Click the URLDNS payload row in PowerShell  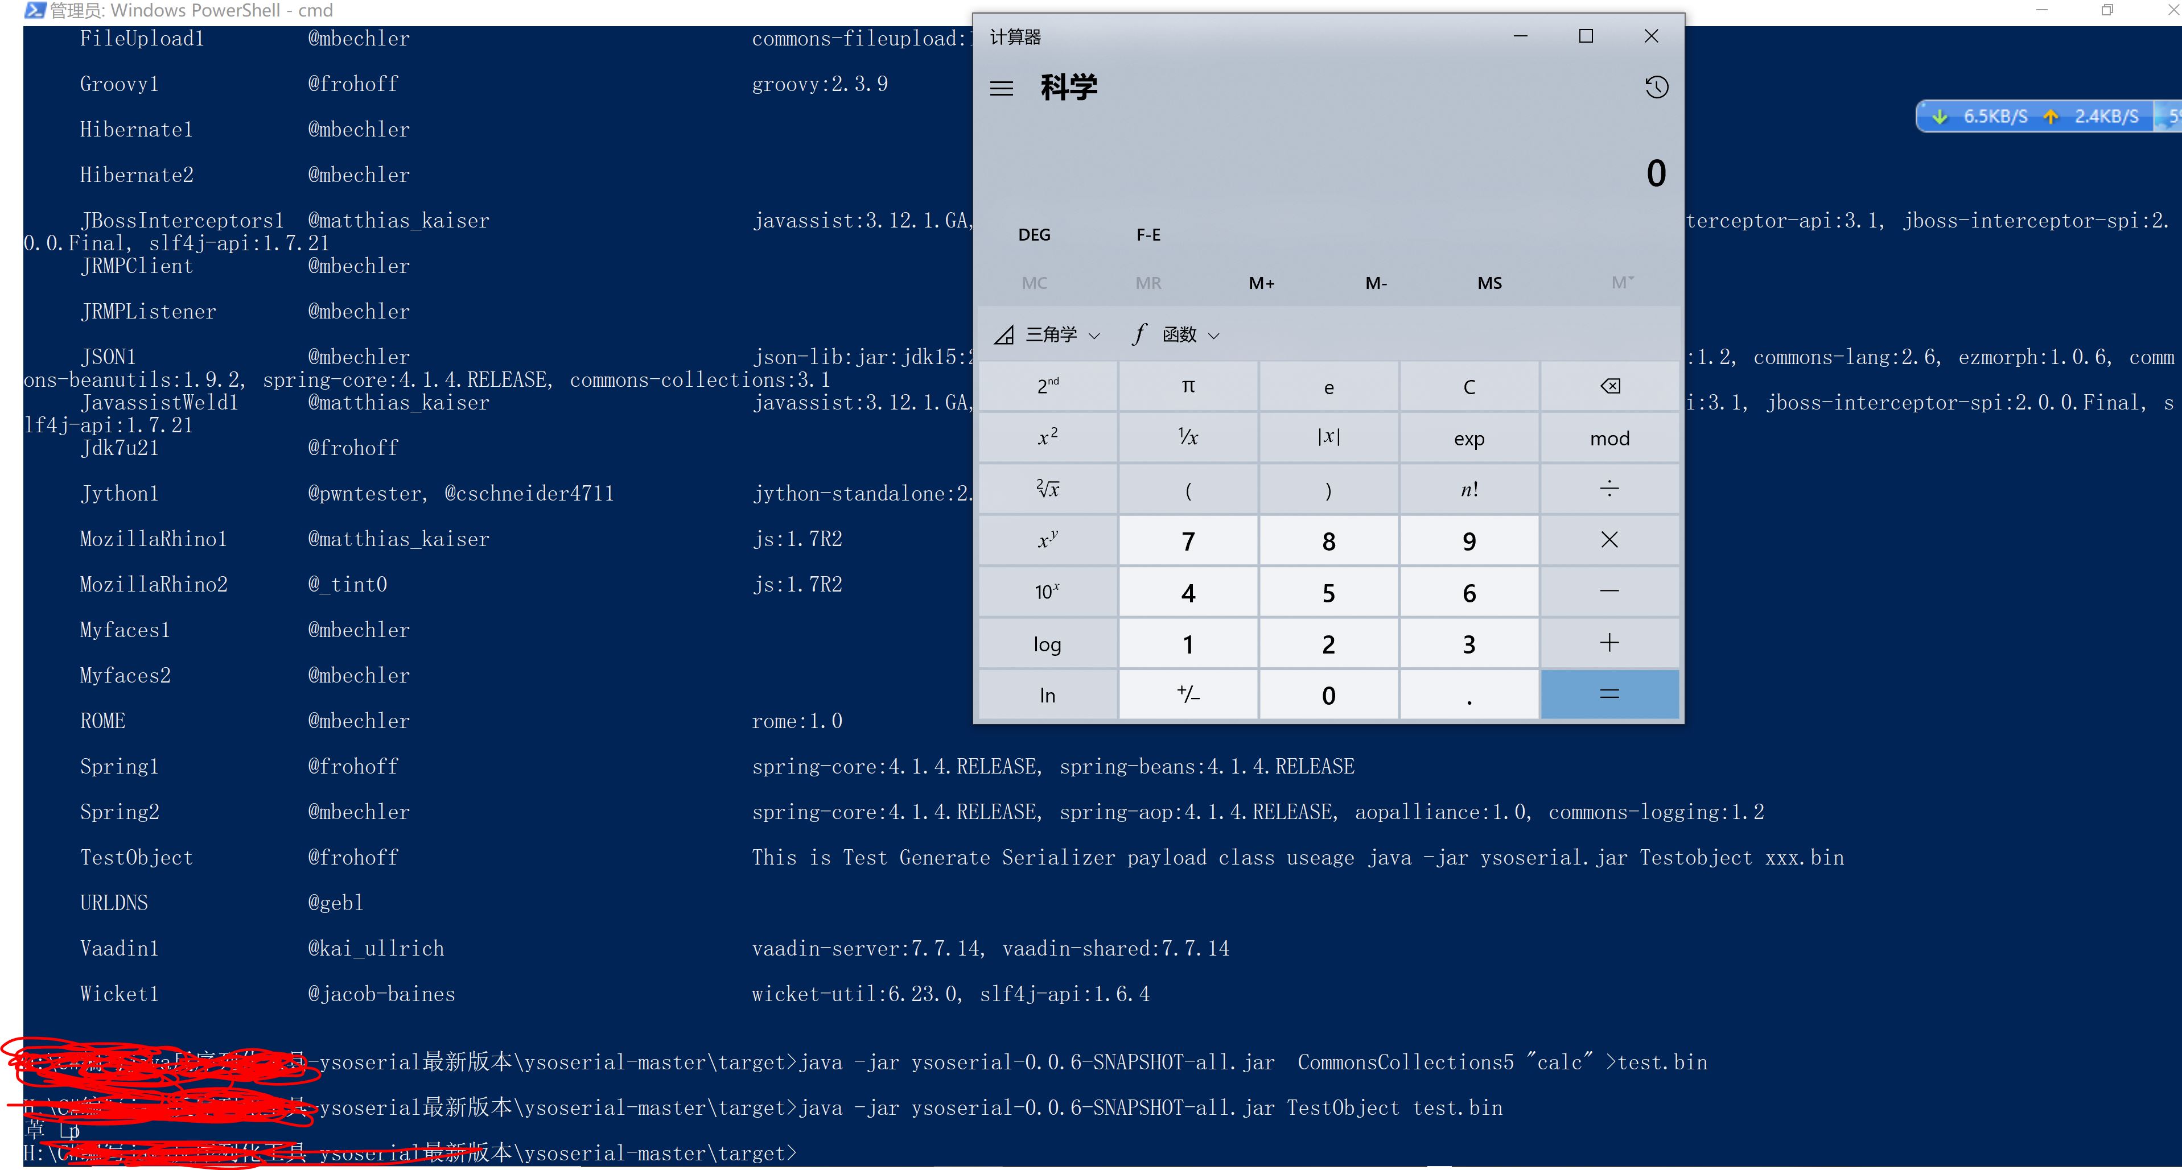pos(222,903)
